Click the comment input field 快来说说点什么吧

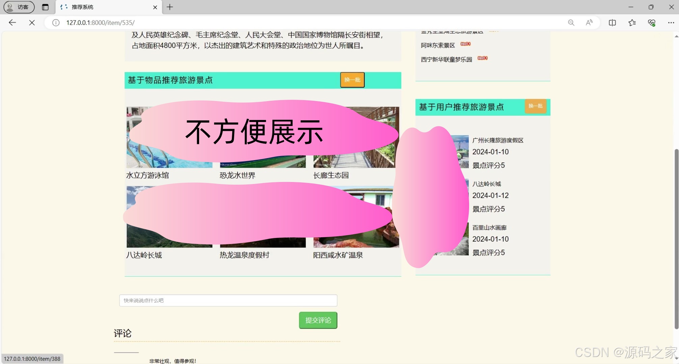pos(228,300)
